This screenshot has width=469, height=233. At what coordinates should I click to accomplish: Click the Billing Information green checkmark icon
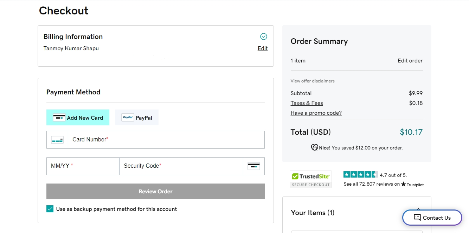pos(263,36)
